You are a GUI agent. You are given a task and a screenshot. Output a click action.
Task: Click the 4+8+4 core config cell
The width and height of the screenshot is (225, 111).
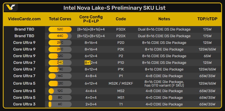pos(91,76)
